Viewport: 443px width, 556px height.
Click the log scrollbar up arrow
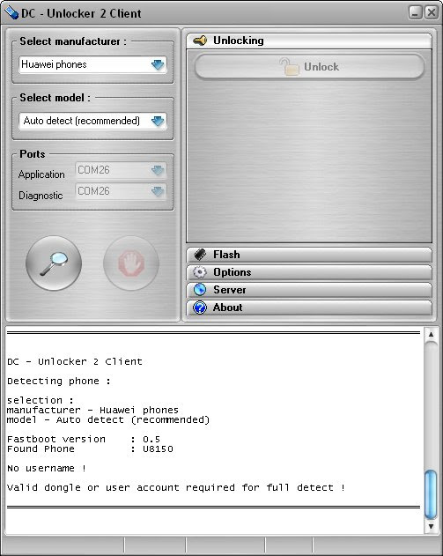coord(431,334)
